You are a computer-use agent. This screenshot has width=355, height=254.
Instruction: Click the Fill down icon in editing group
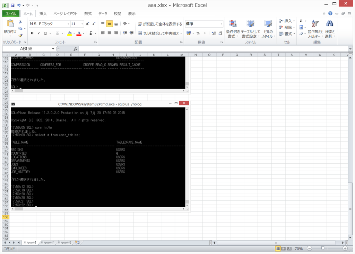click(x=301, y=28)
